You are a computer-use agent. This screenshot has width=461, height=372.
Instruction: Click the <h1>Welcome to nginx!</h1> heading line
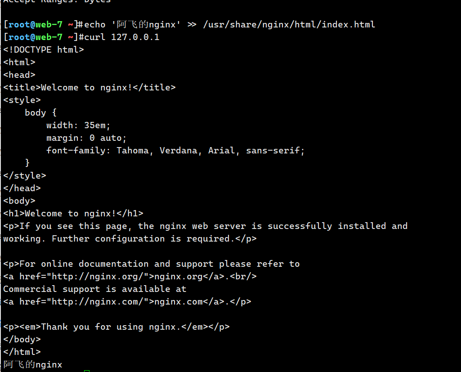[x=73, y=213]
